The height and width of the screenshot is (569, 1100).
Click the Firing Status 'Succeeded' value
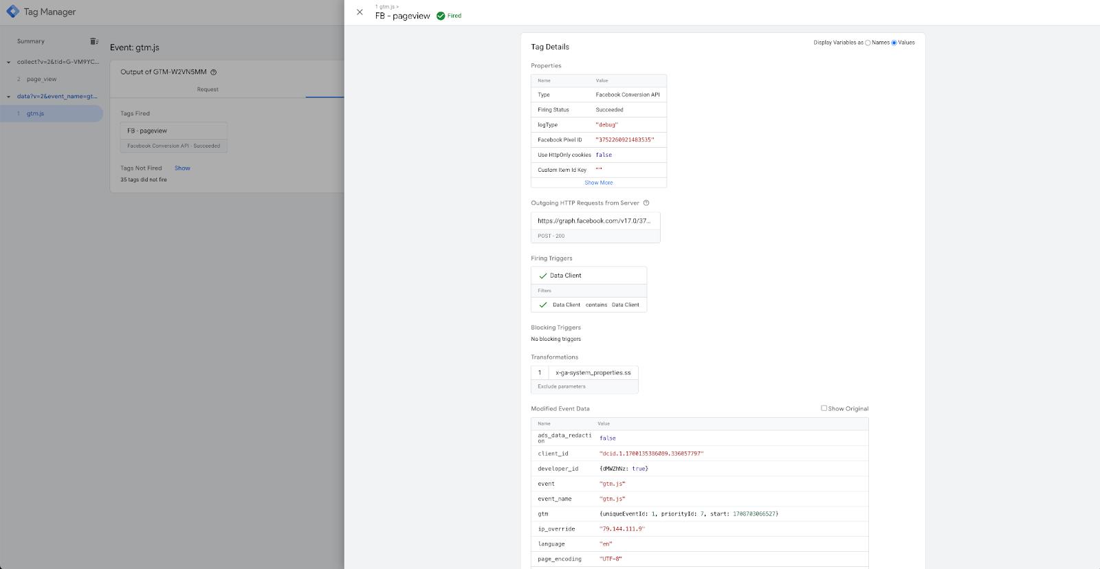(x=610, y=110)
